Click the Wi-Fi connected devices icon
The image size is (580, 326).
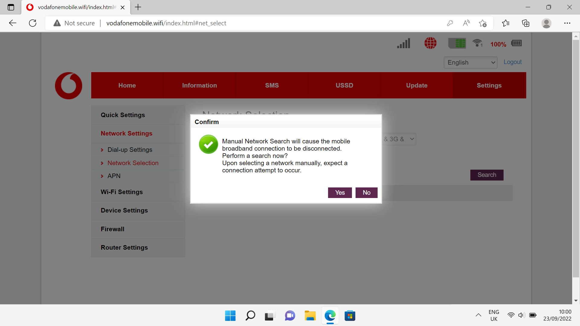478,43
